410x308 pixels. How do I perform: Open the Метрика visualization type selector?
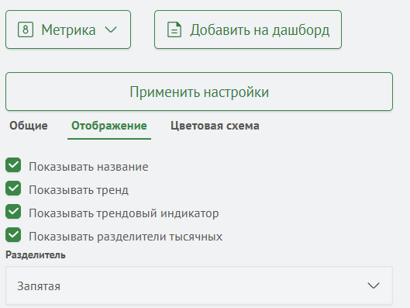(x=68, y=29)
